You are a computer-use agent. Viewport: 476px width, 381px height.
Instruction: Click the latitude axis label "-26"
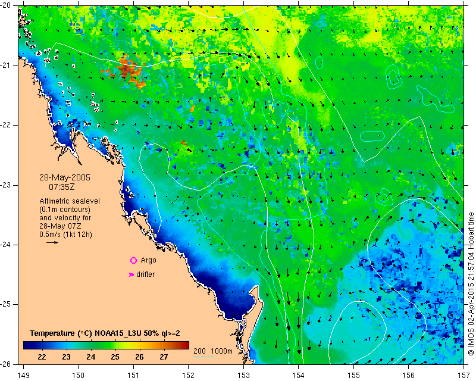point(5,364)
